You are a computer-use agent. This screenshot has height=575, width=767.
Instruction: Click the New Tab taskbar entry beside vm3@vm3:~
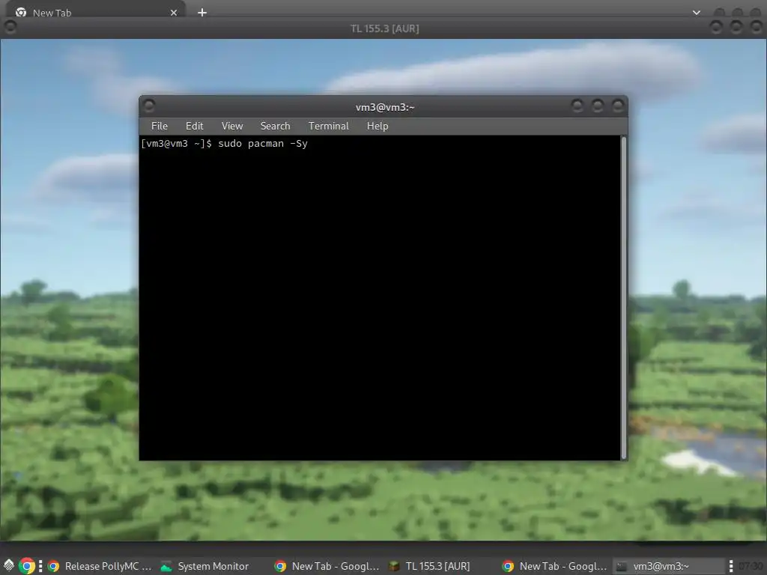point(555,566)
